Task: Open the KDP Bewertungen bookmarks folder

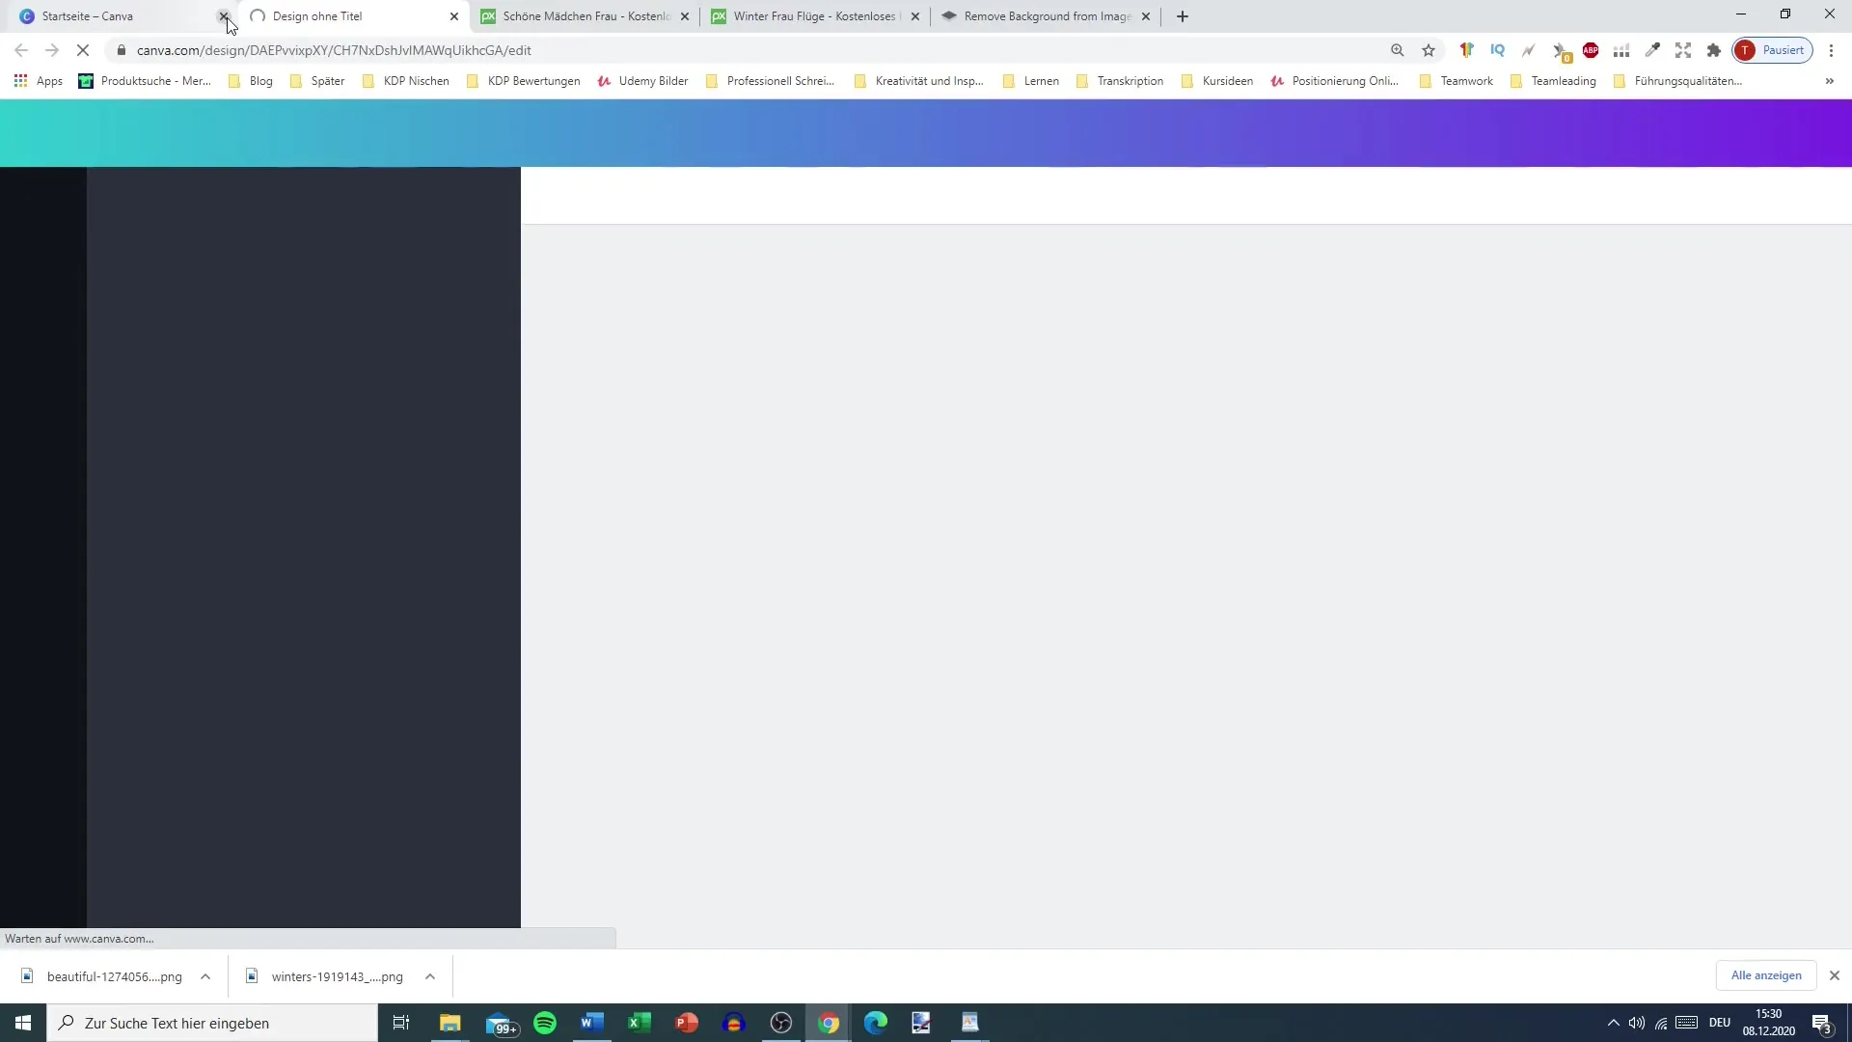Action: point(523,81)
